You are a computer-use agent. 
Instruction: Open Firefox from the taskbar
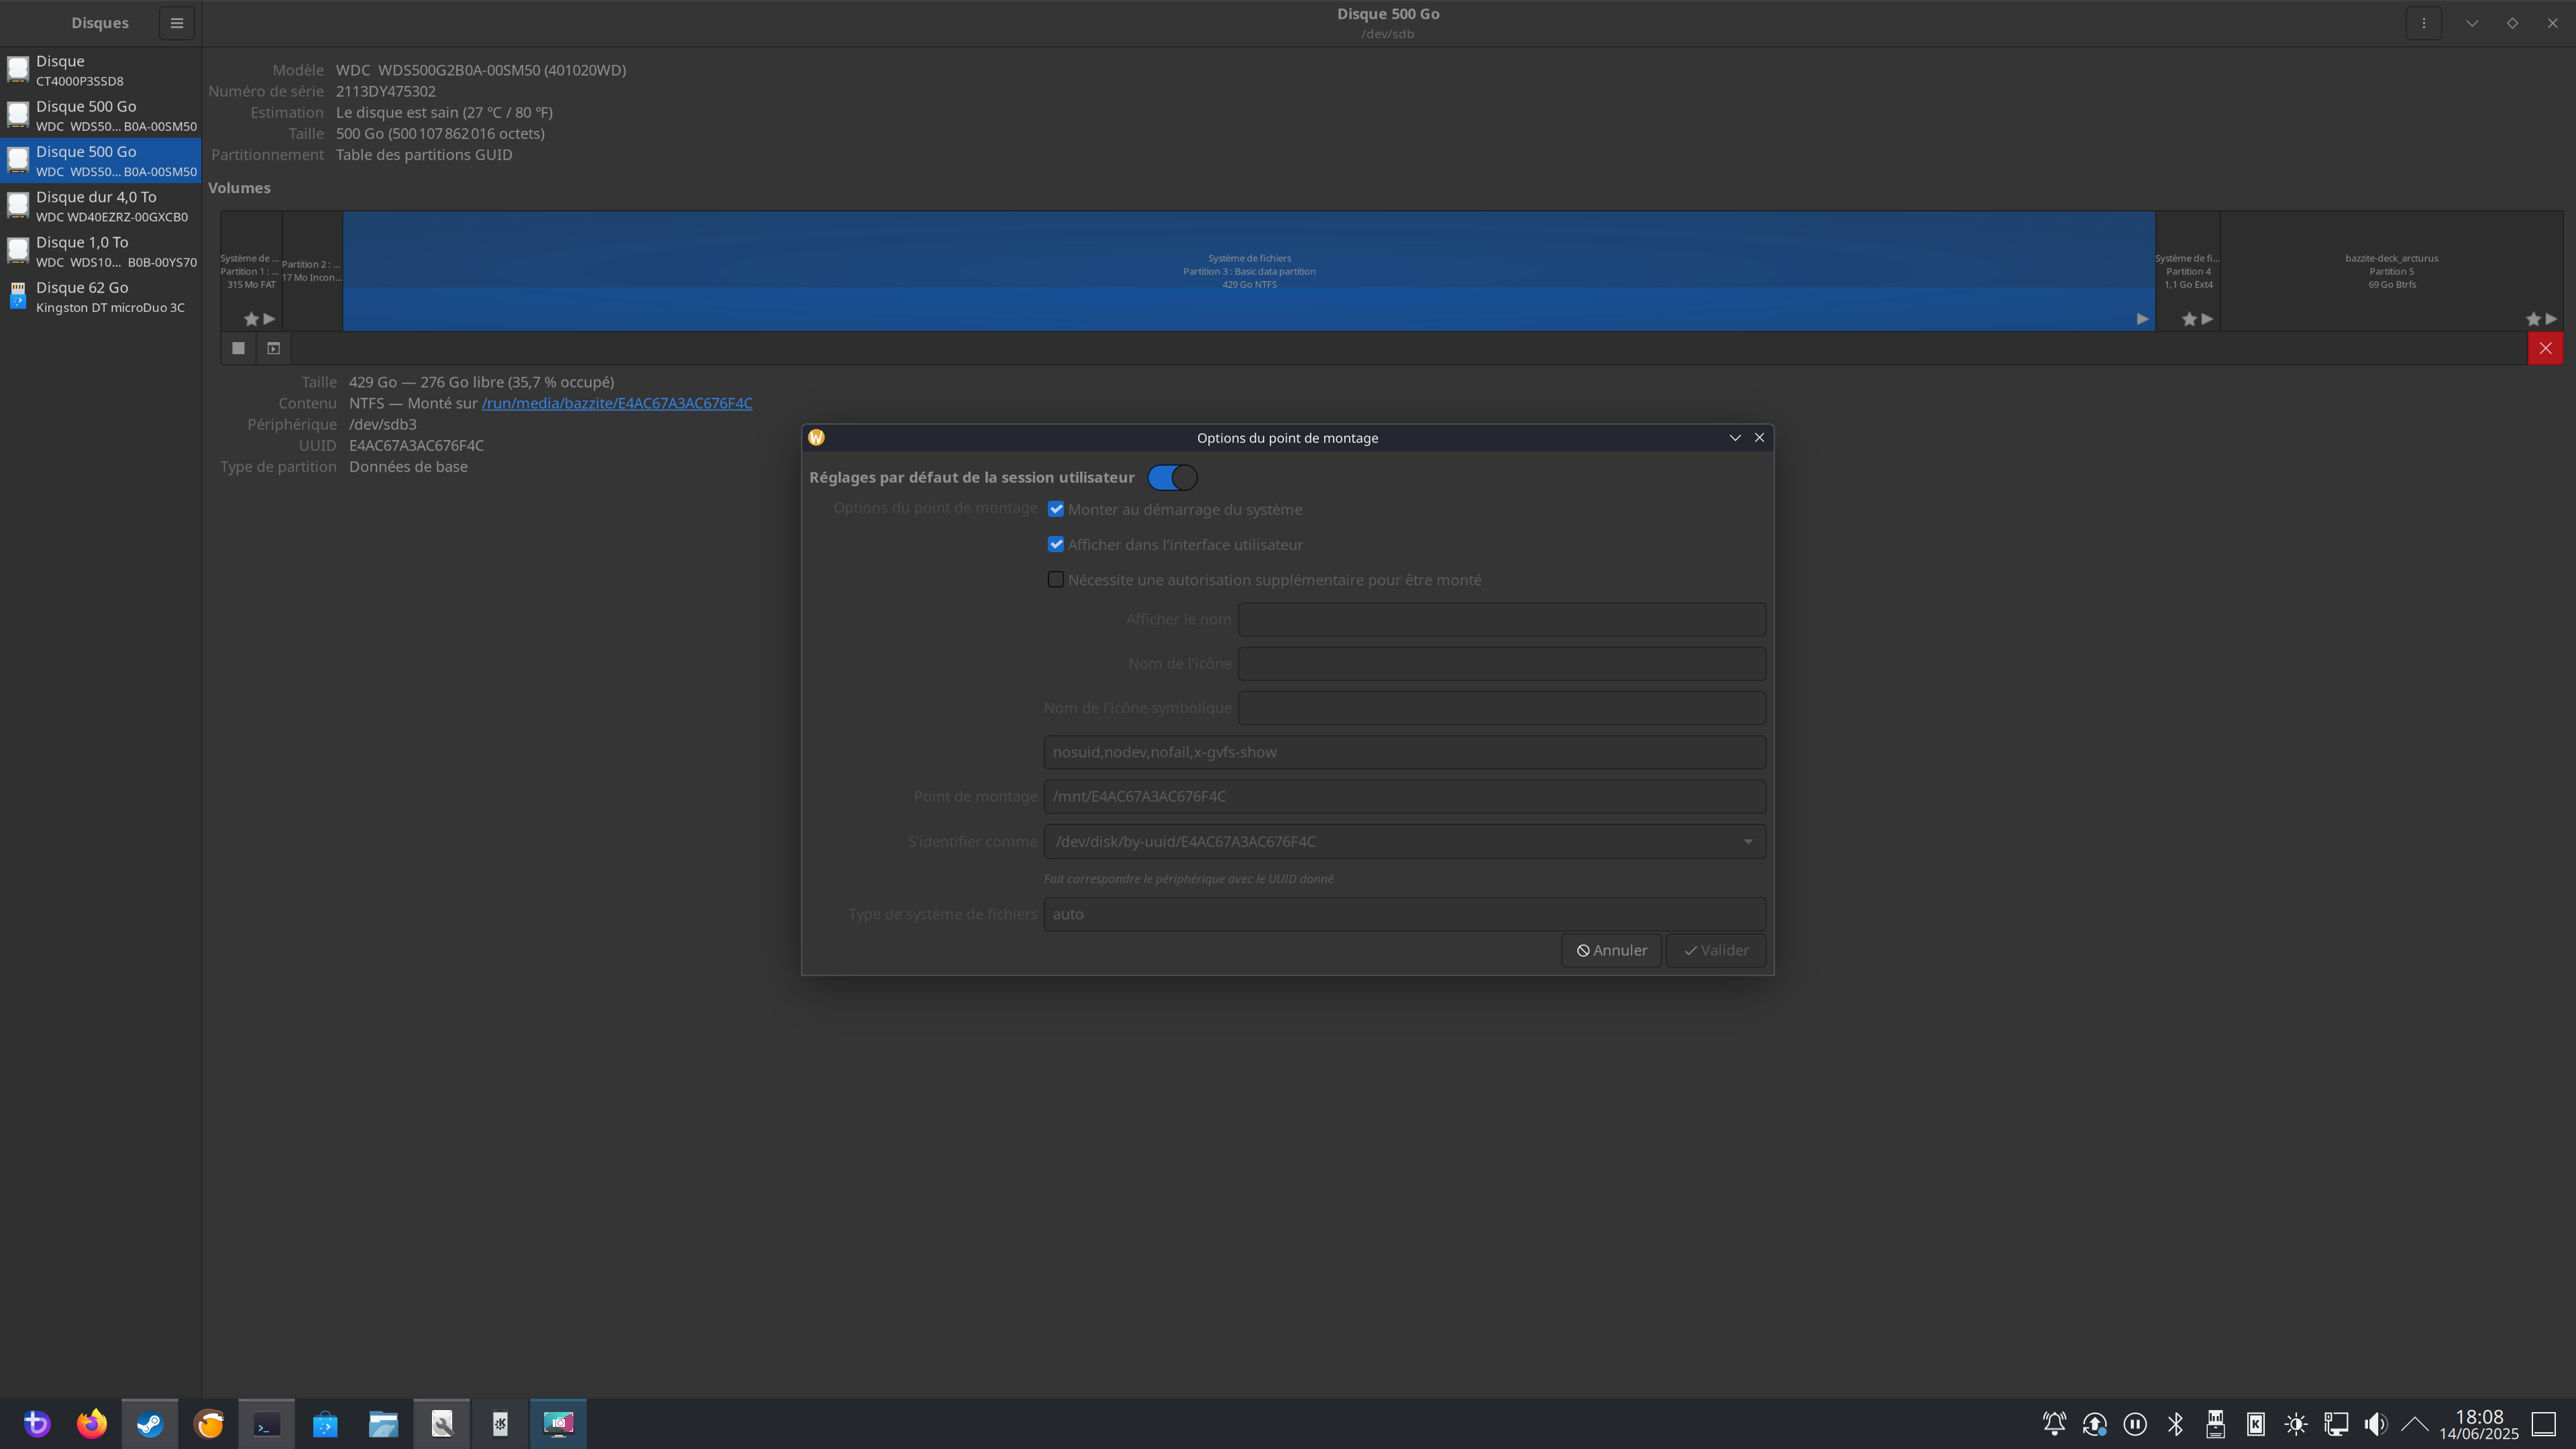[92, 1423]
